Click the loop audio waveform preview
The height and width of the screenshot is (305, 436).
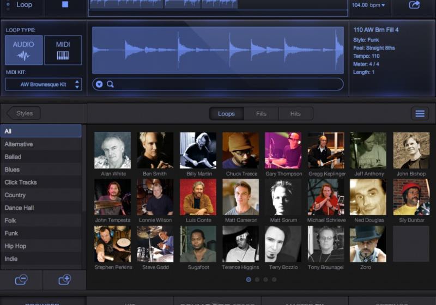pos(218,50)
